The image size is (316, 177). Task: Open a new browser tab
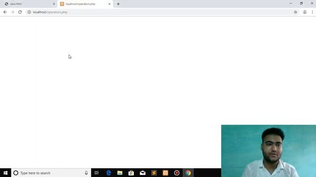click(x=118, y=4)
